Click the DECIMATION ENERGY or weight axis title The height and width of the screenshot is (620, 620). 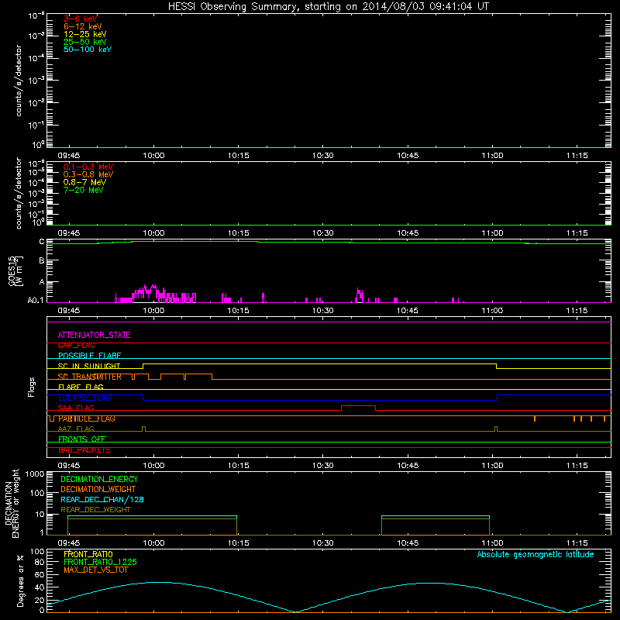(12, 503)
